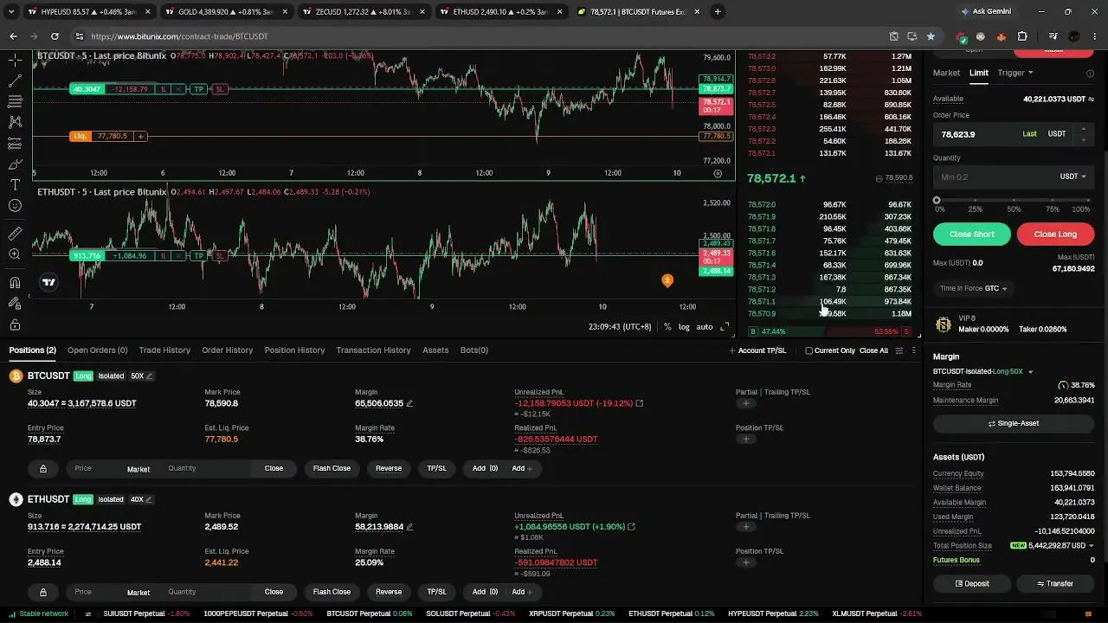The image size is (1108, 623).
Task: Select the text annotation tool
Action: [15, 185]
